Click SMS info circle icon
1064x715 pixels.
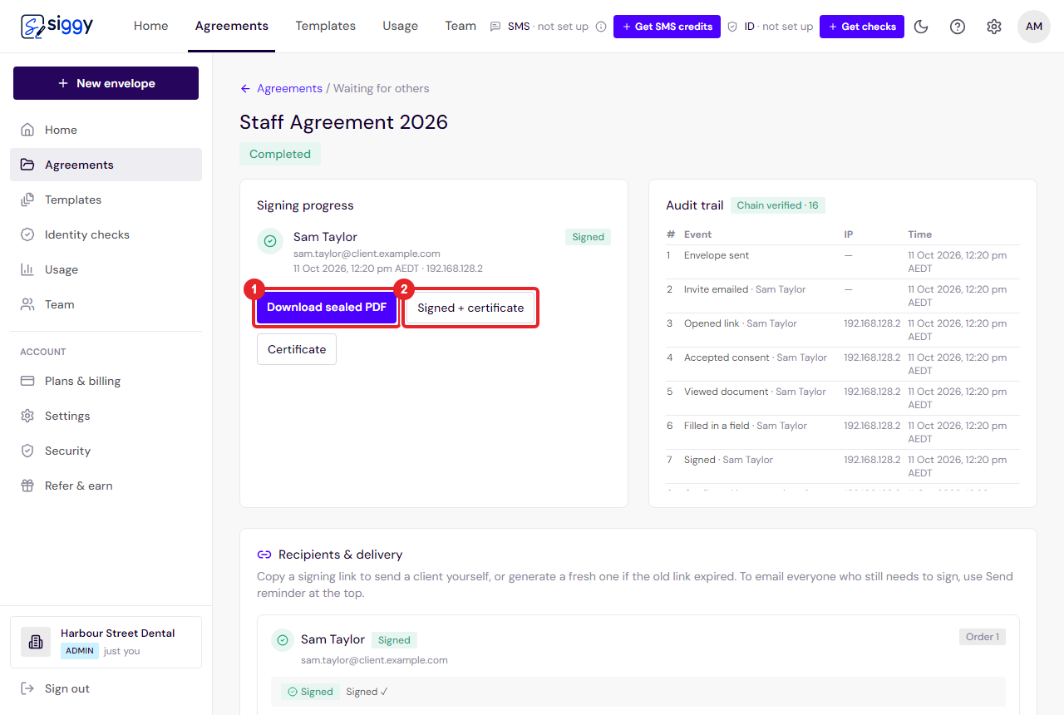tap(601, 27)
